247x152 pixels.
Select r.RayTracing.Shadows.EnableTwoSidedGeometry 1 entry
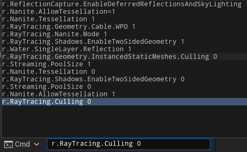point(124,42)
